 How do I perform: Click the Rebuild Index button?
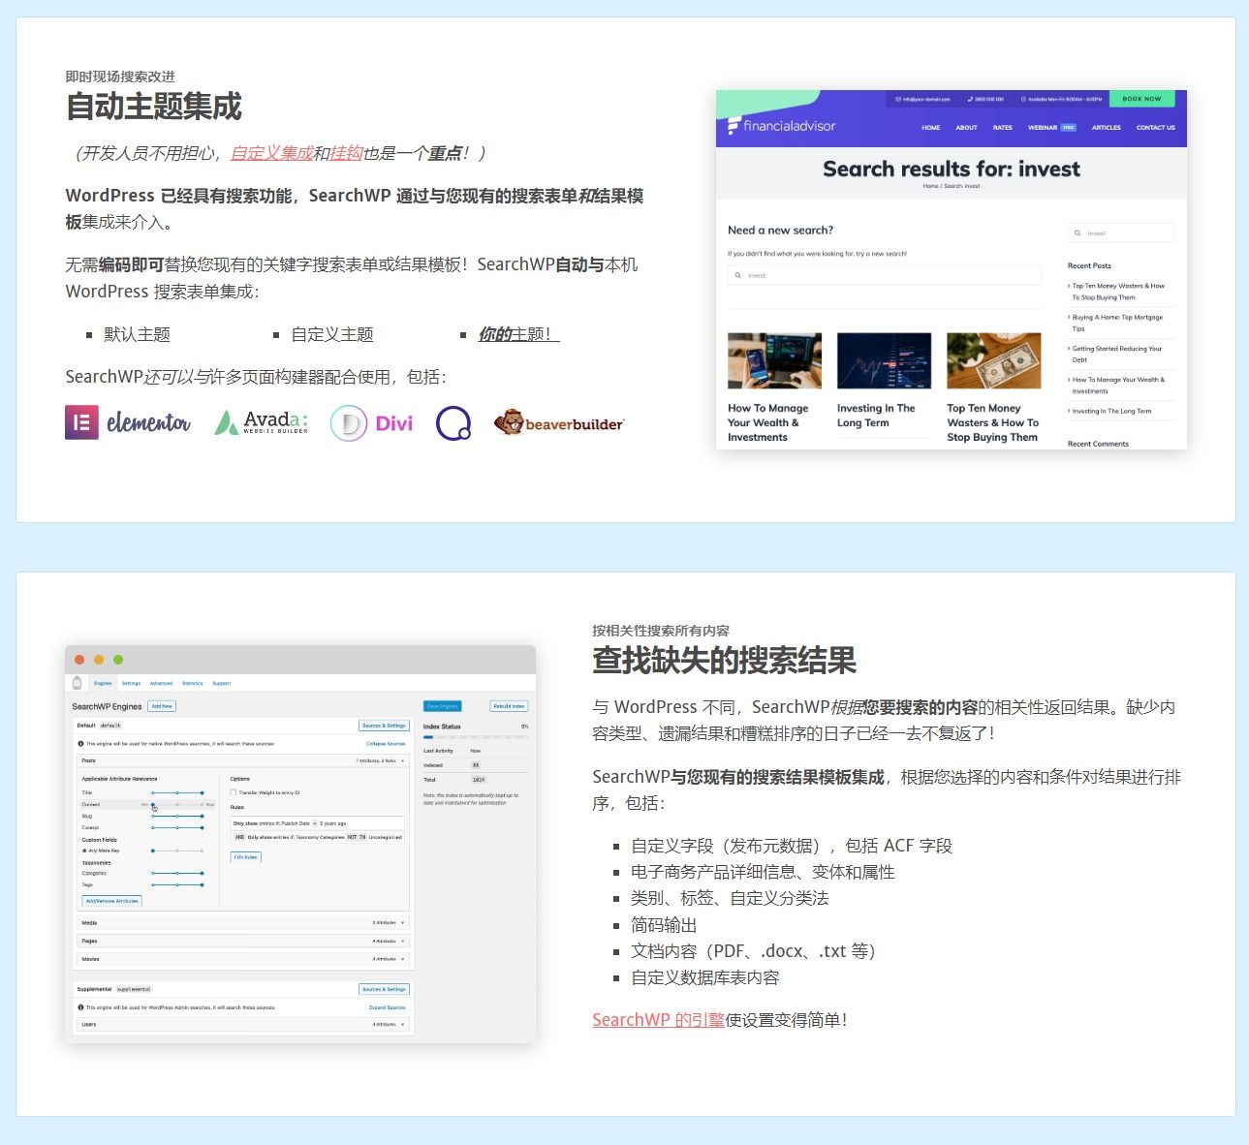click(x=509, y=706)
